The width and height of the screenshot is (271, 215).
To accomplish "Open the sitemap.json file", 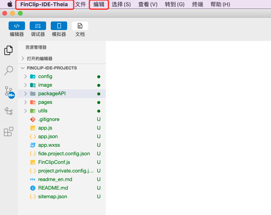I will (53, 197).
